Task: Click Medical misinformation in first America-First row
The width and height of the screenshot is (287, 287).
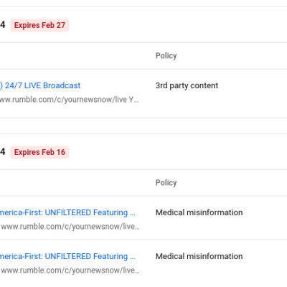Action: pyautogui.click(x=199, y=212)
